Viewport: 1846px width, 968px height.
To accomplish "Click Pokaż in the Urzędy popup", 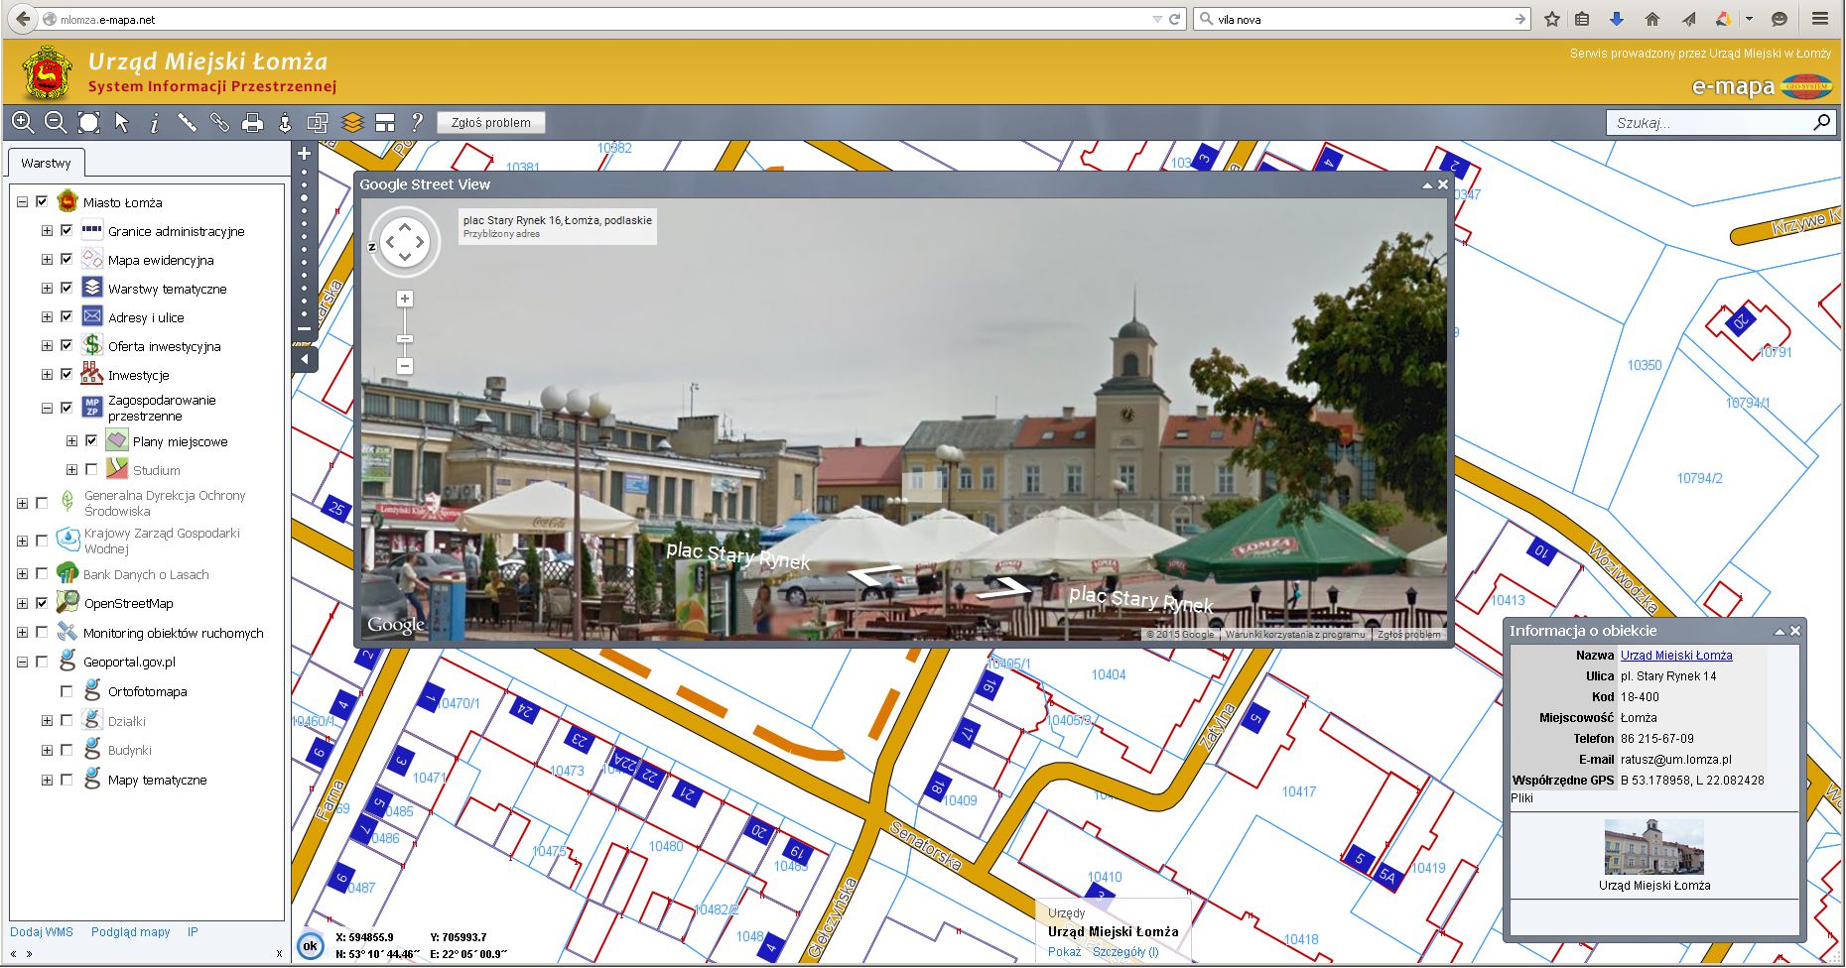I will coord(1064,952).
